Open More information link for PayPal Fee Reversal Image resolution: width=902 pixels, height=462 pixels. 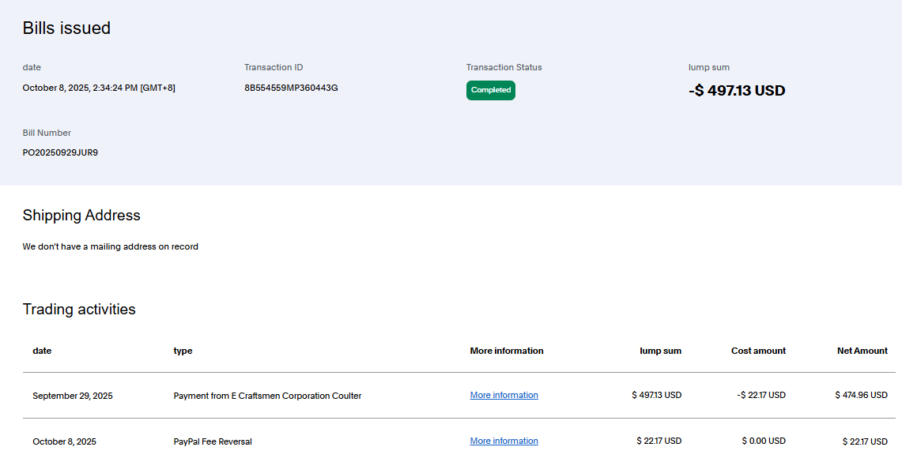pos(504,441)
